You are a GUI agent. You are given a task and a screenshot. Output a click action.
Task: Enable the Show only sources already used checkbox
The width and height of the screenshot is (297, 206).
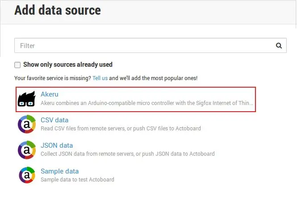pos(17,65)
